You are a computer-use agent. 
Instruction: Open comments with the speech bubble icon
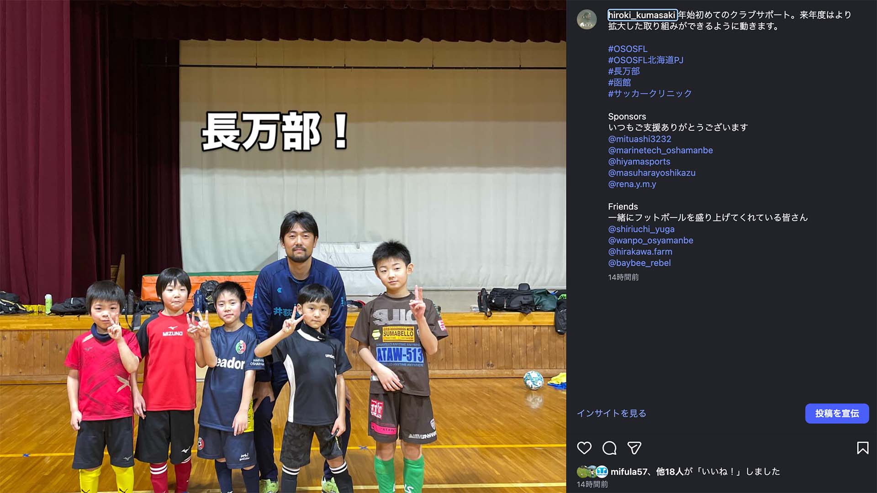(609, 448)
